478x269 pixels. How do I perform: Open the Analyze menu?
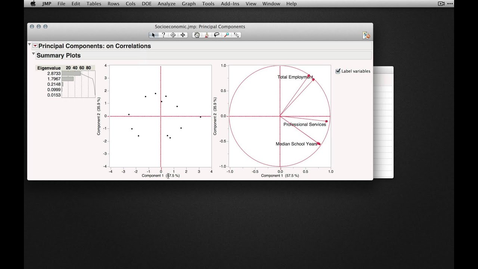click(167, 4)
